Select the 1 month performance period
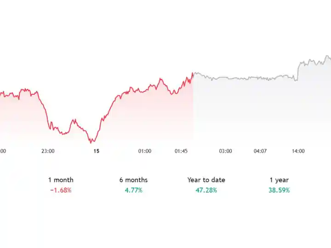Viewport: 331px width, 248px height. coord(61,180)
